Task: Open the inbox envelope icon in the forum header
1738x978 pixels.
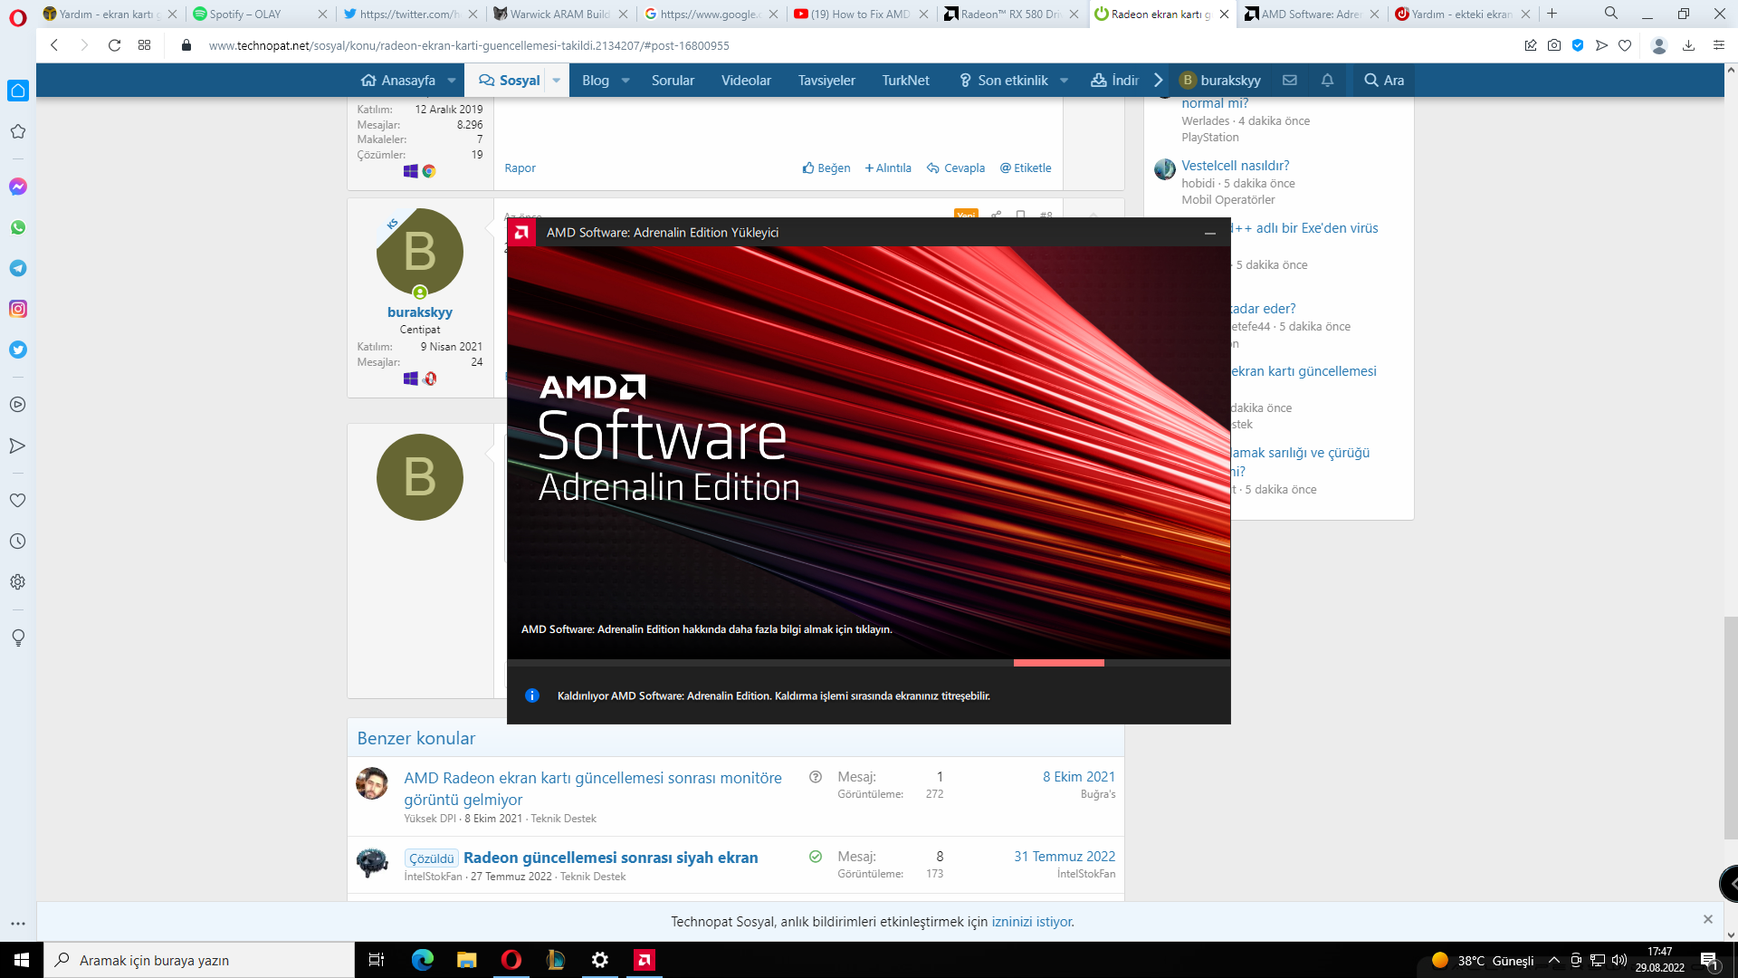Action: pos(1290,80)
